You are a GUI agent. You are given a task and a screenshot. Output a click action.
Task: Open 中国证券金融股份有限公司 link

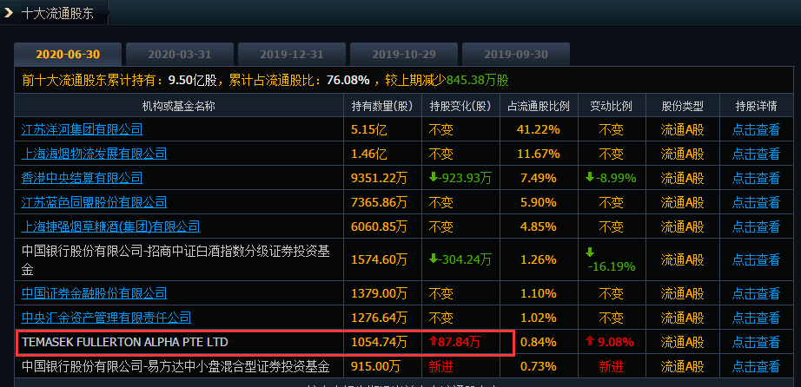click(x=94, y=293)
